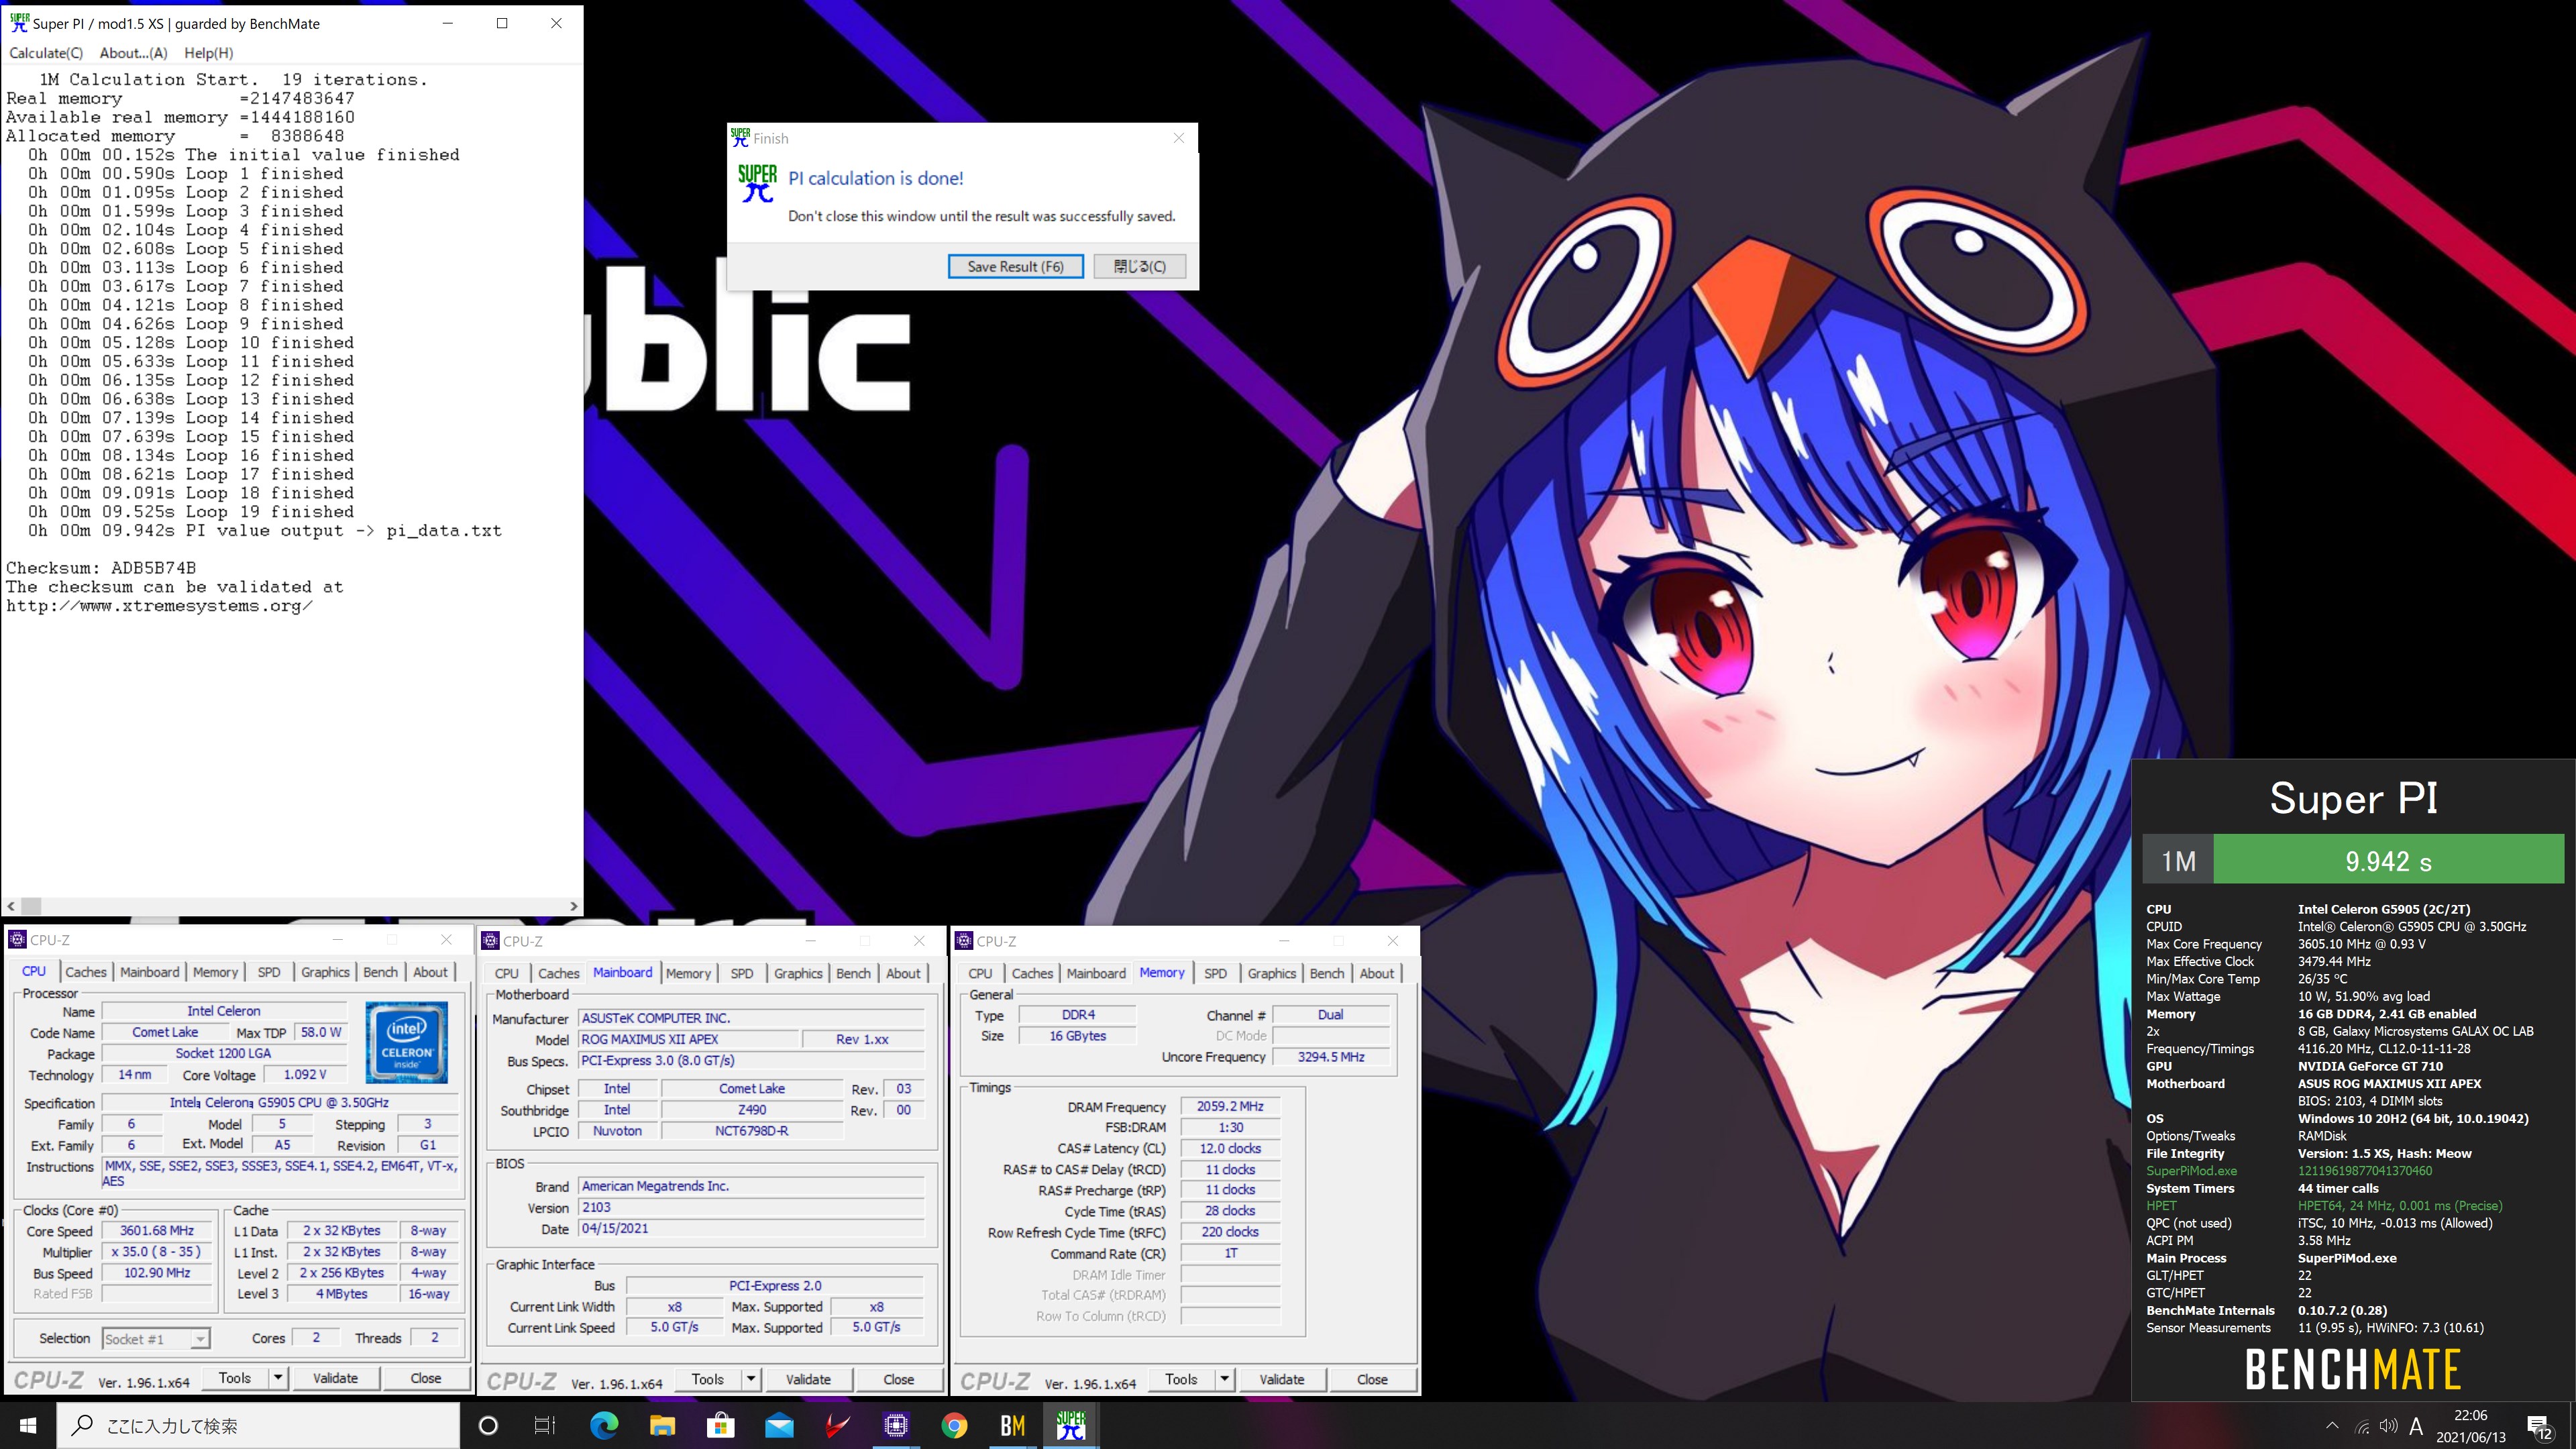2576x1449 pixels.
Task: Click CAS# Latency value 12.0 clocks
Action: click(1230, 1149)
